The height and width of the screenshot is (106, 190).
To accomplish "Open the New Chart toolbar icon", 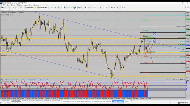I will (x=2, y=7).
